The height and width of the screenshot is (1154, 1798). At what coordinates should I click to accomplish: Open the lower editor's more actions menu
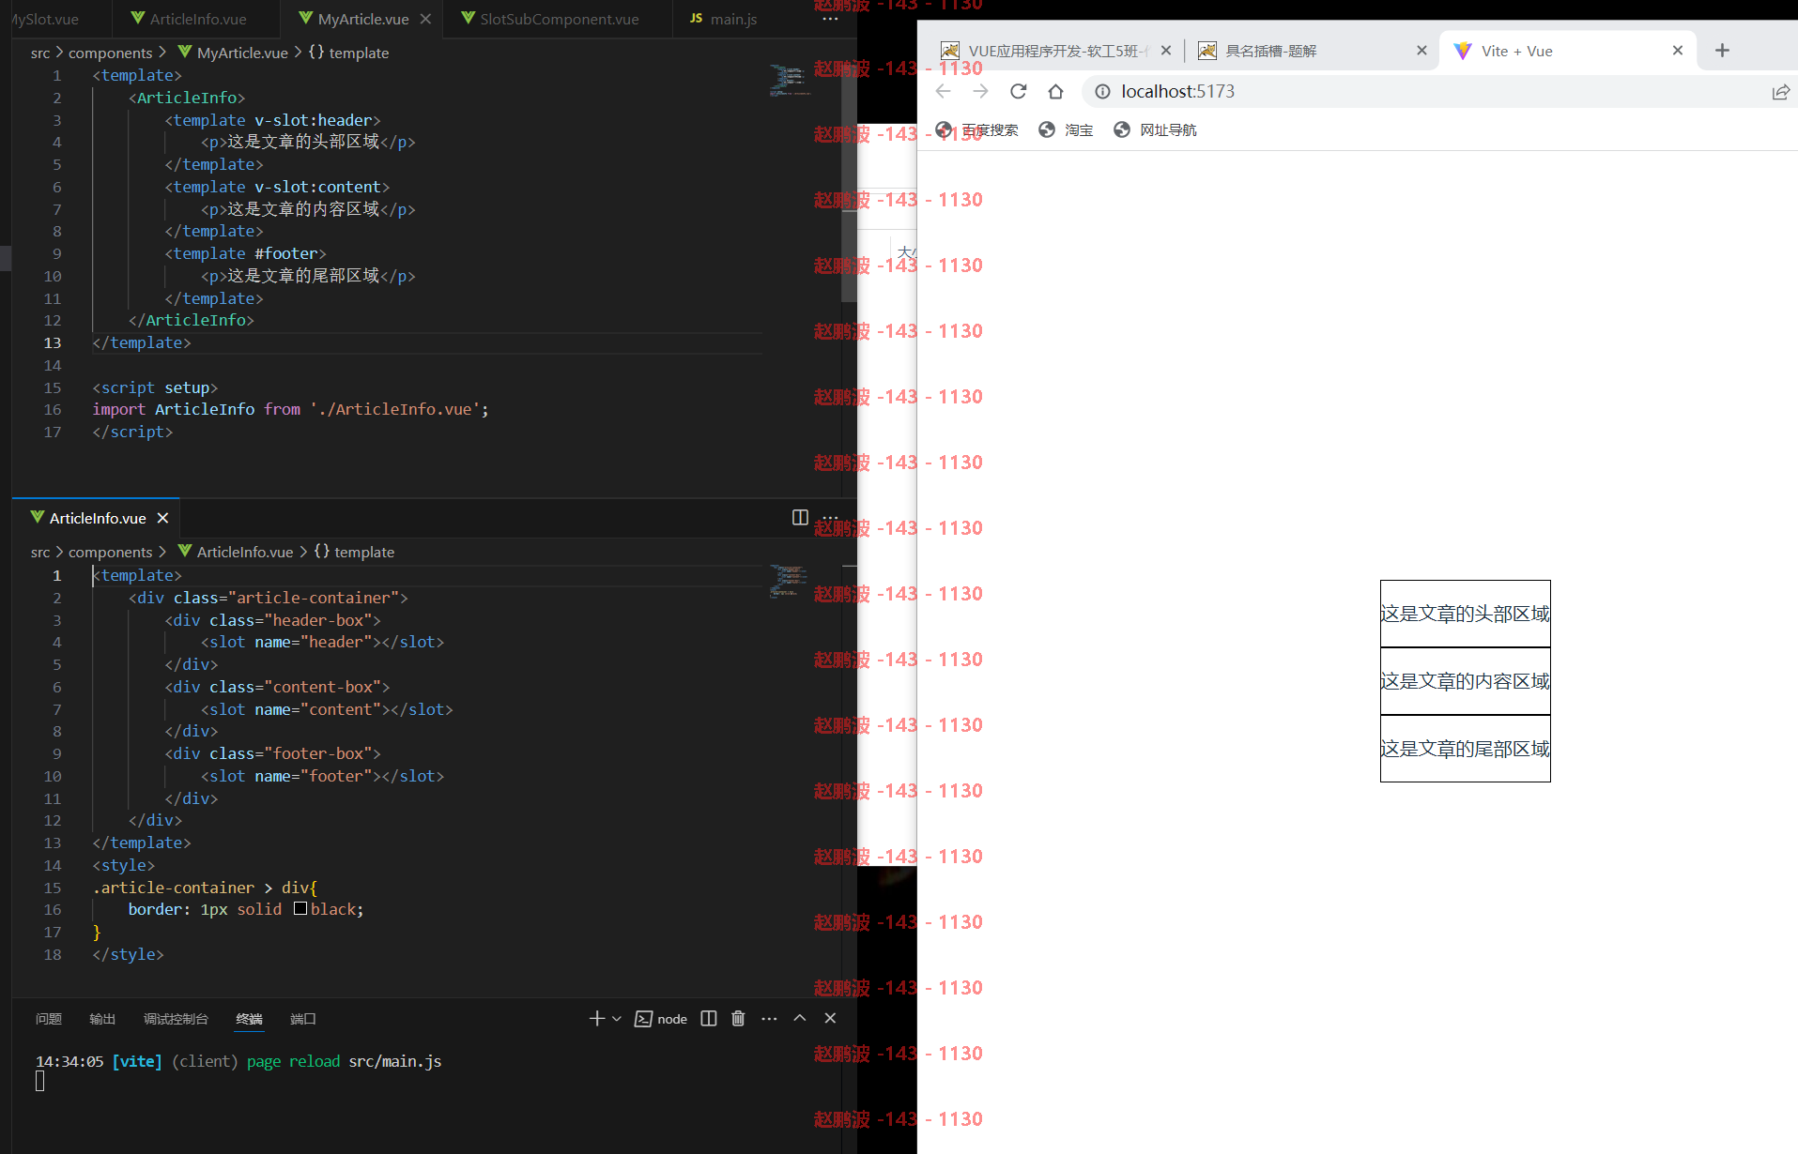pos(830,518)
